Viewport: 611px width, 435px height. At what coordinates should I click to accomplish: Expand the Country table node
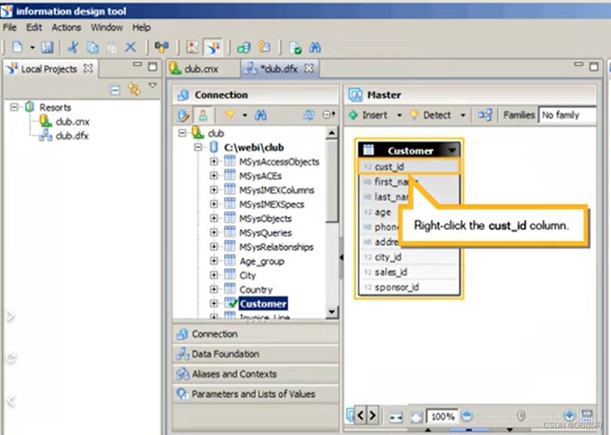213,289
